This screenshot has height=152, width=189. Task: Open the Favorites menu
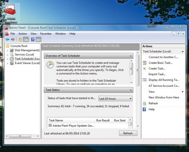46,34
